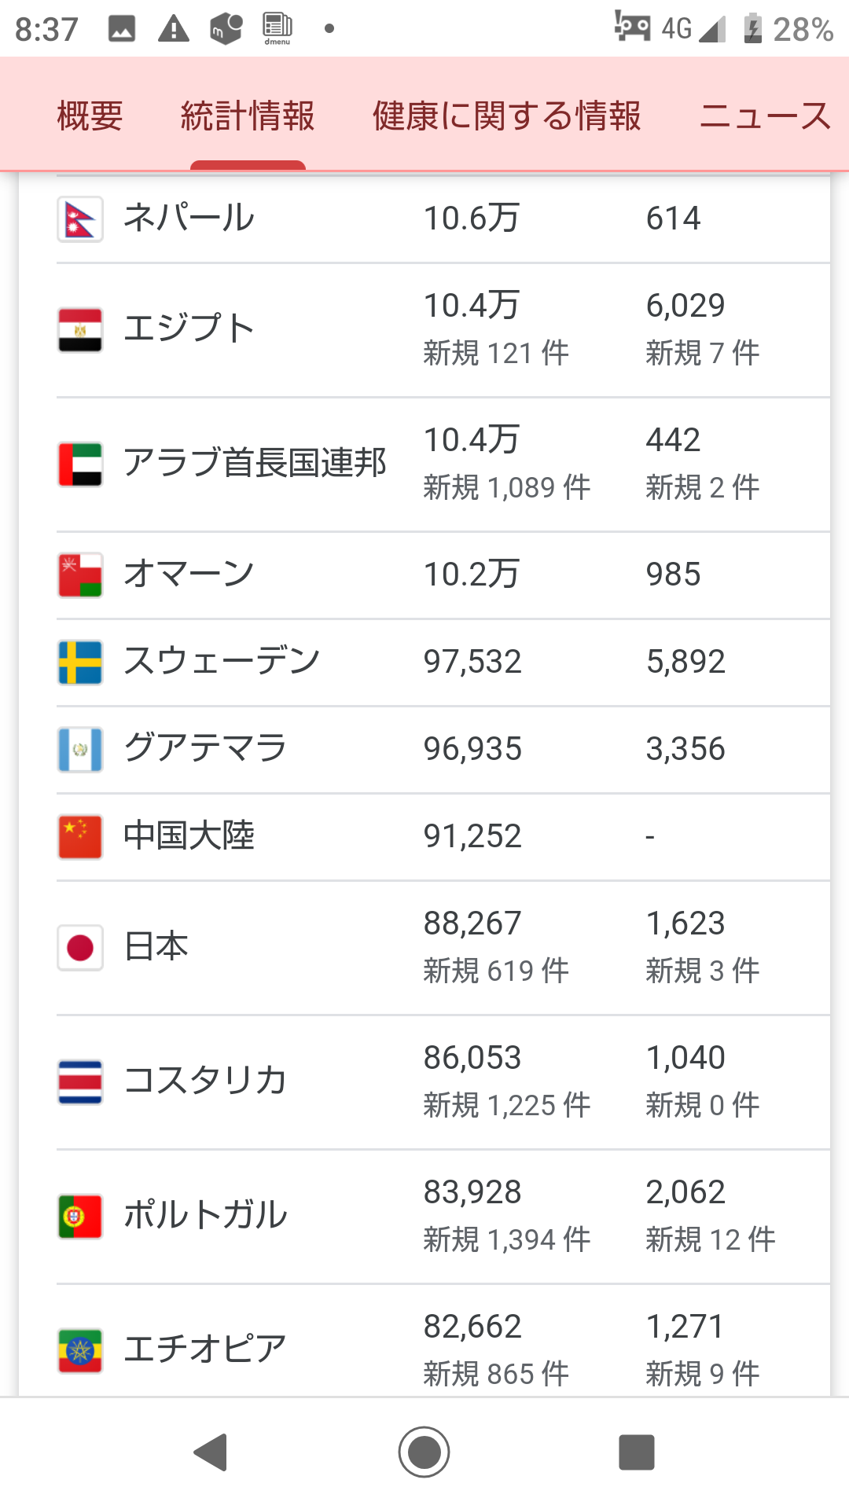The width and height of the screenshot is (849, 1509).
Task: Tap the Egypt flag icon
Action: (x=80, y=329)
